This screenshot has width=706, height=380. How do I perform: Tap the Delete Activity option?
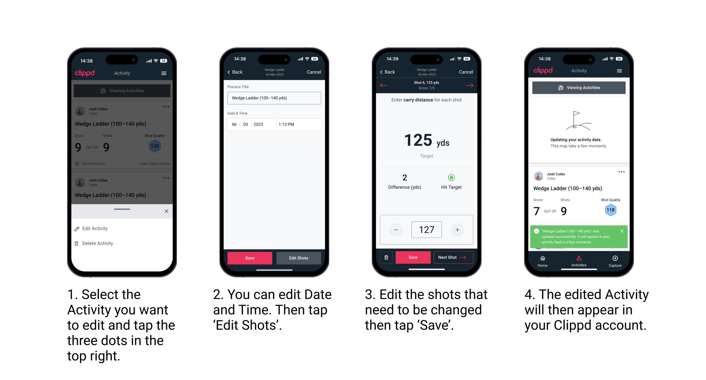98,242
